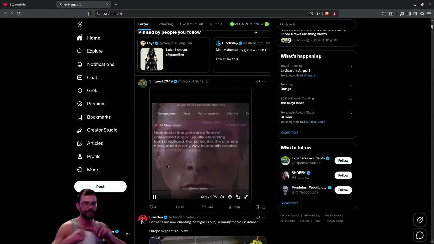Image resolution: width=434 pixels, height=244 pixels.
Task: Pause the video in the Shitpost 2049 post
Action: point(154,197)
